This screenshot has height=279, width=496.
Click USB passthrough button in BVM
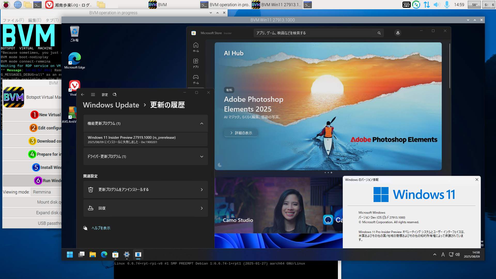[x=32, y=223]
